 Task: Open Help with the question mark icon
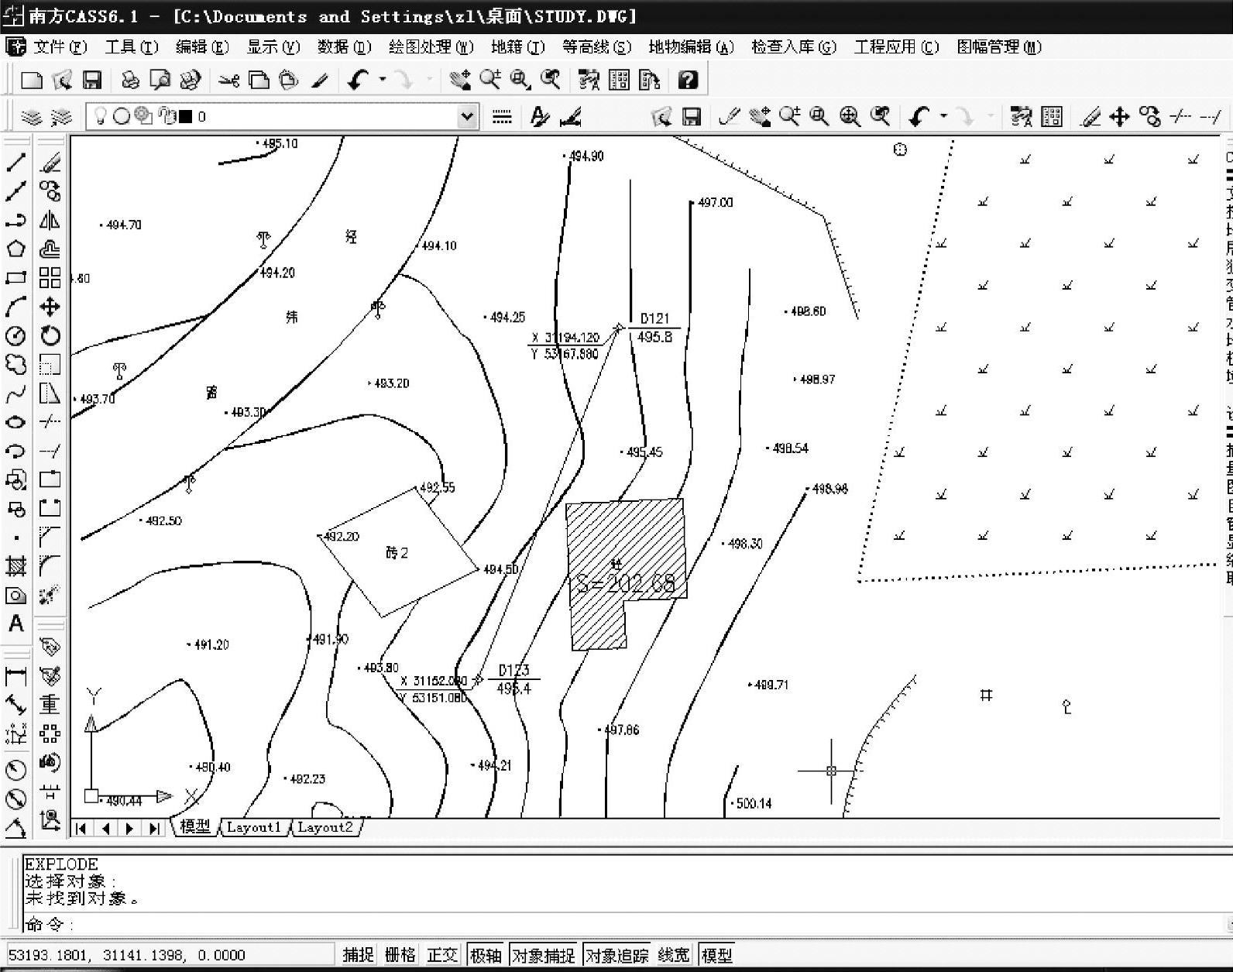[688, 80]
